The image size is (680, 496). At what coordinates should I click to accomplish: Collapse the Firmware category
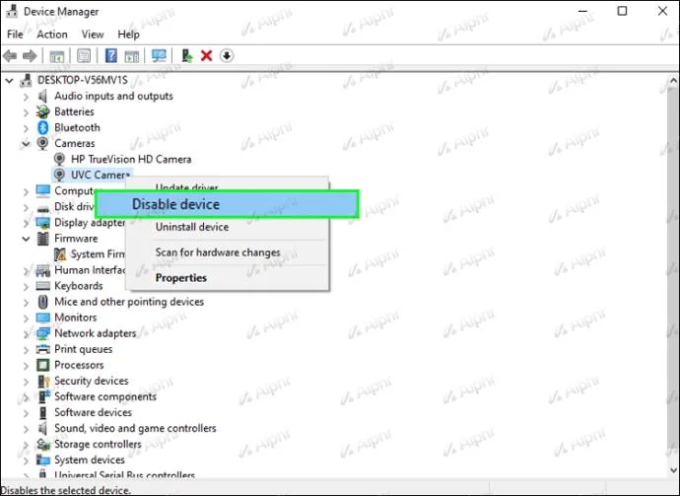[26, 239]
